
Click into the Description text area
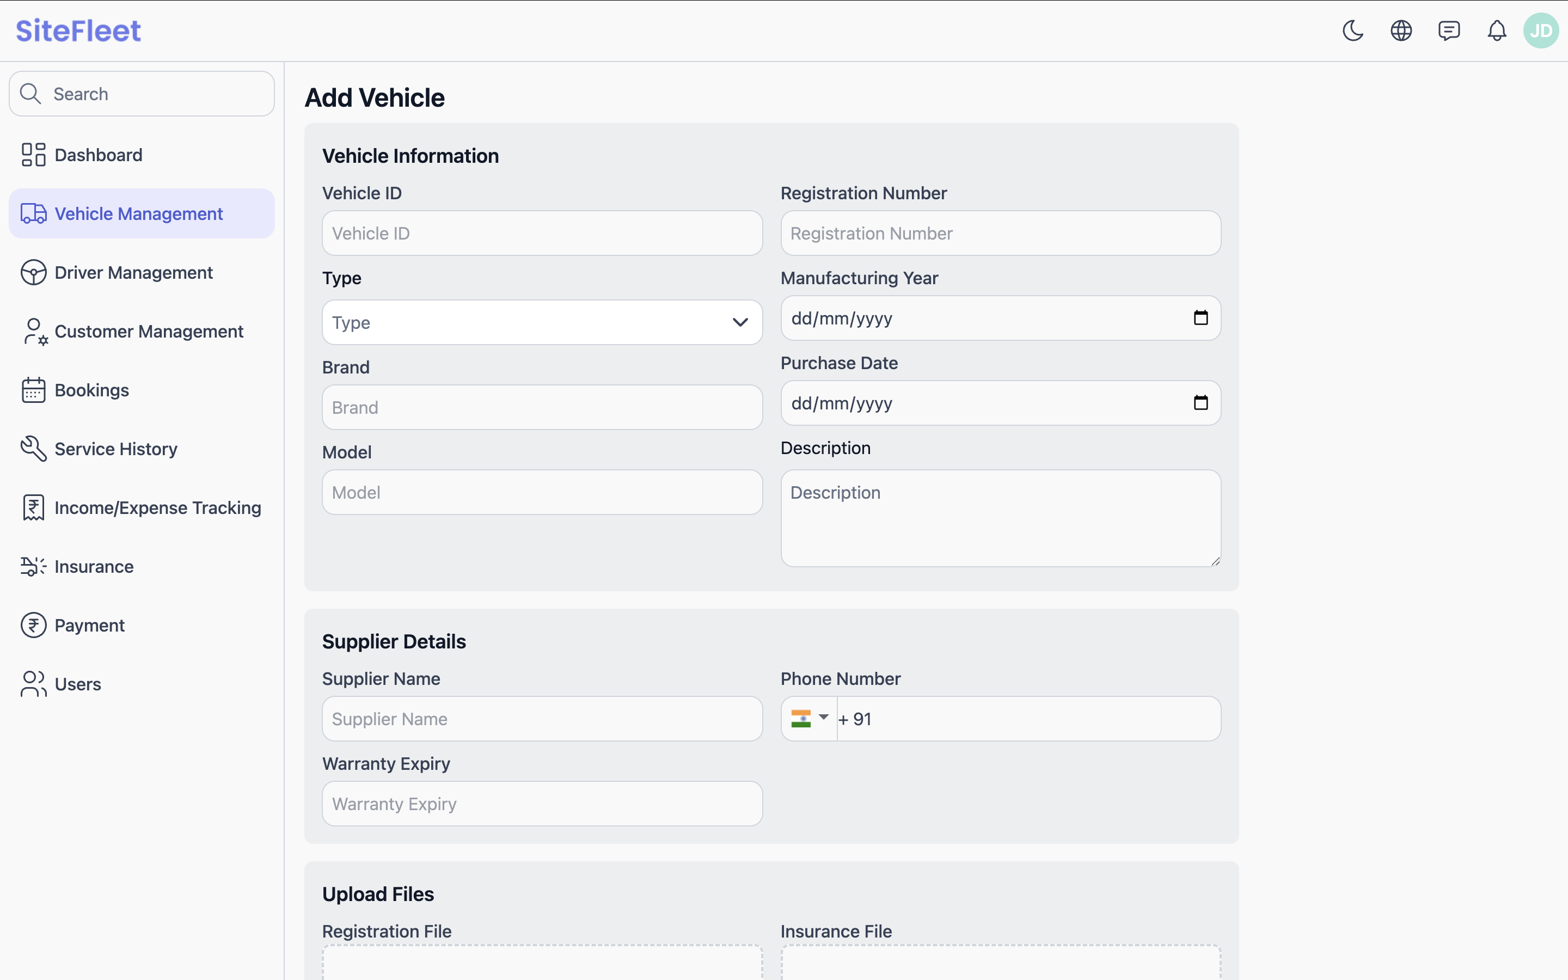point(1000,518)
